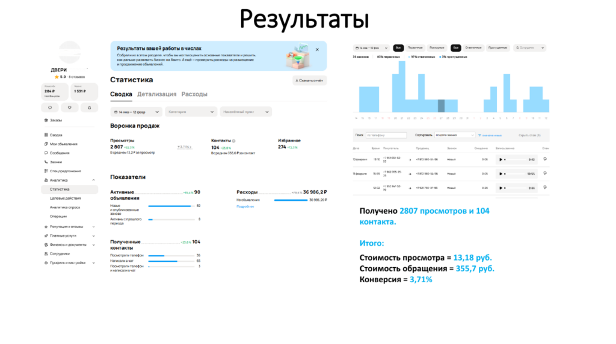The width and height of the screenshot is (616, 344).
Task: Select the first black Все call-type filter
Action: click(398, 48)
